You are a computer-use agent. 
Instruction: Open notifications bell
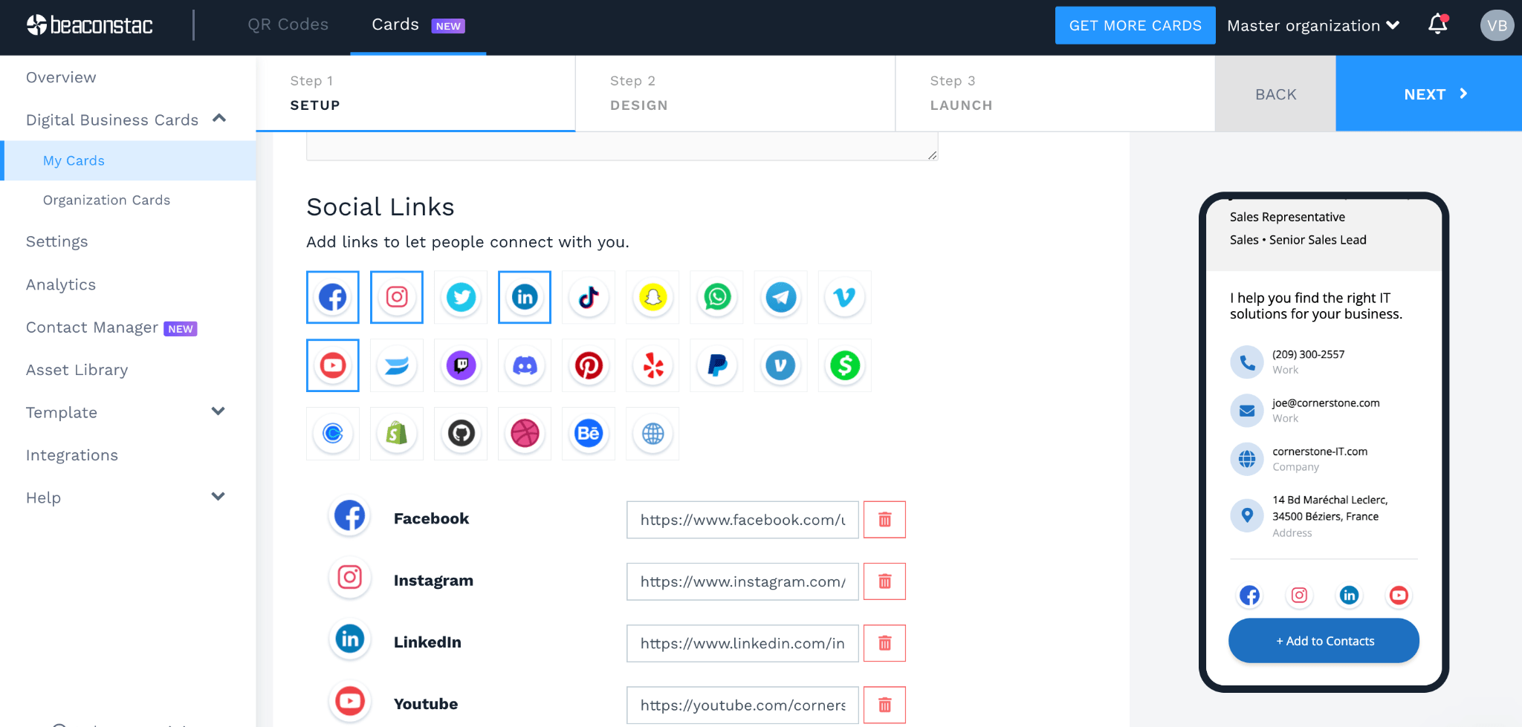1437,25
